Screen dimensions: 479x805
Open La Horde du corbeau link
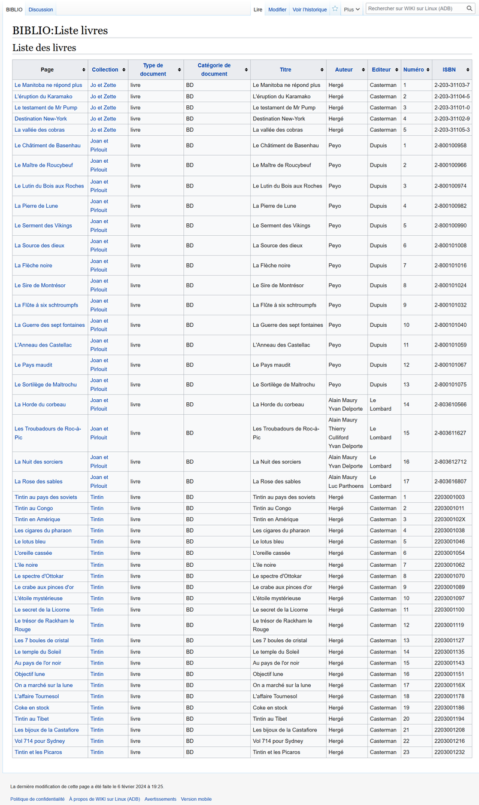(40, 405)
